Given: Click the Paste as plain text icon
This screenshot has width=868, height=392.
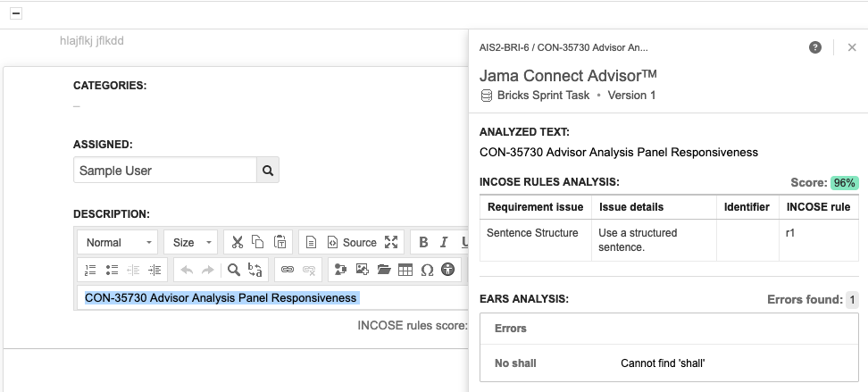Looking at the screenshot, I should (280, 242).
